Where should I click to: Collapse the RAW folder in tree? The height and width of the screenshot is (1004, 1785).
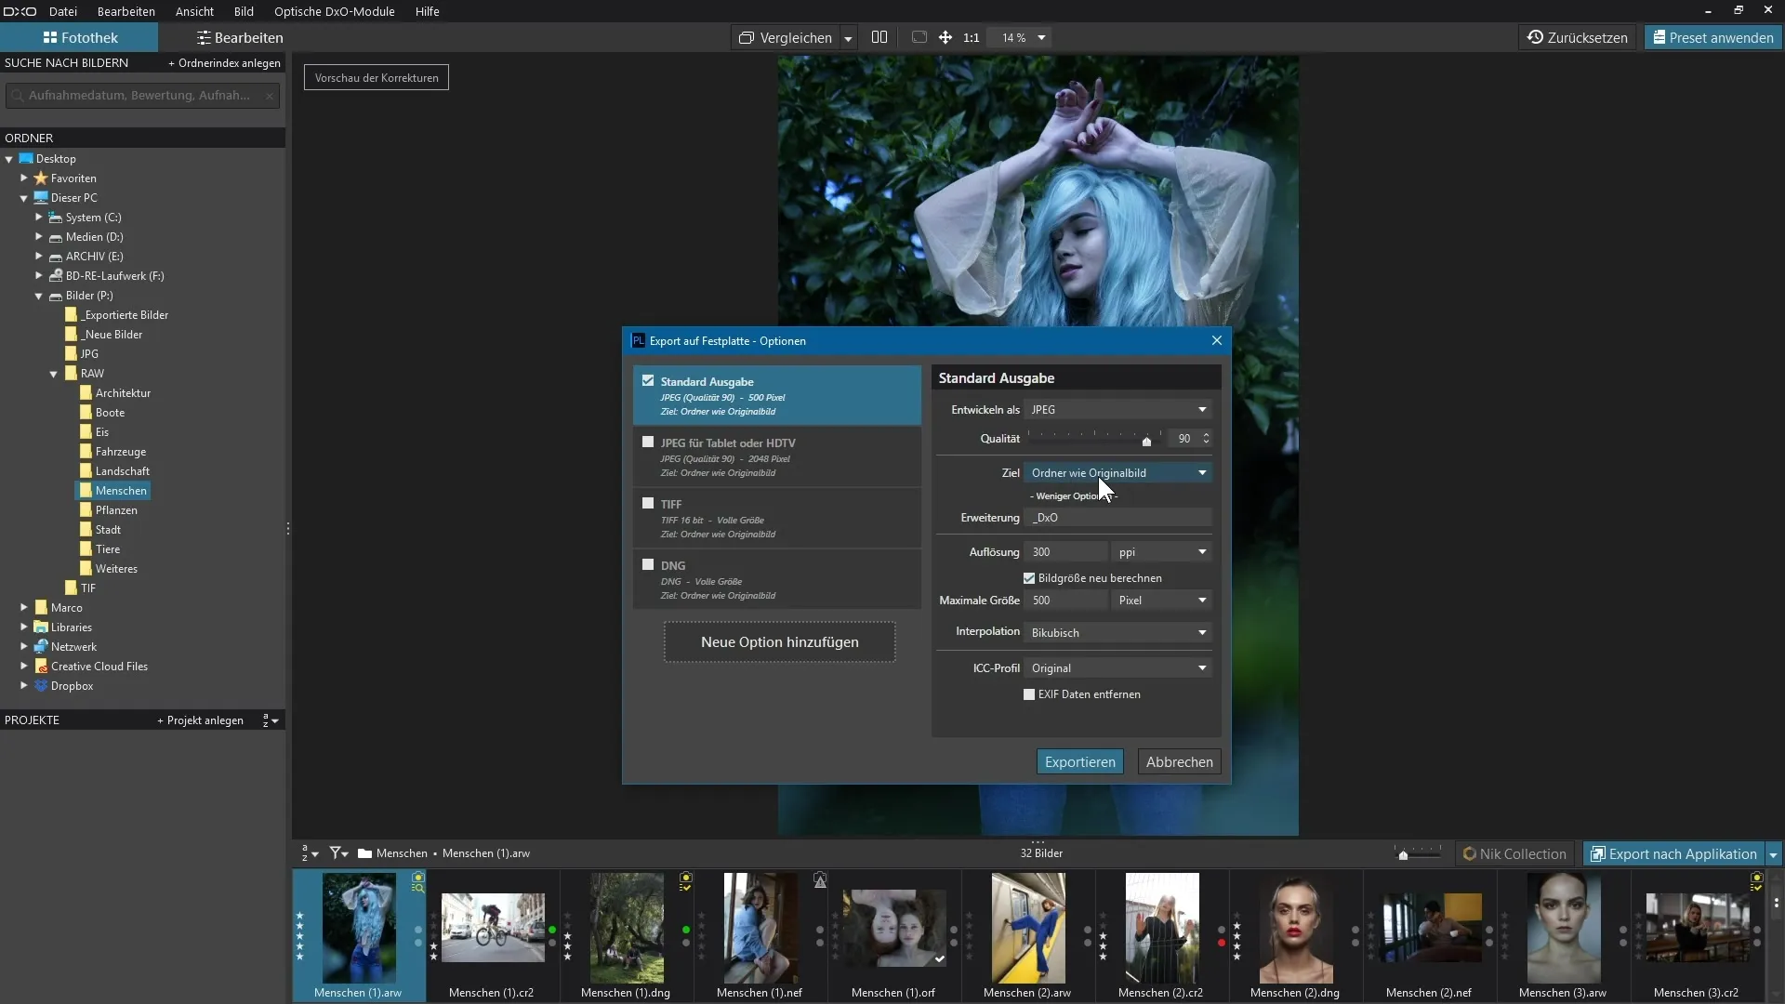click(54, 374)
